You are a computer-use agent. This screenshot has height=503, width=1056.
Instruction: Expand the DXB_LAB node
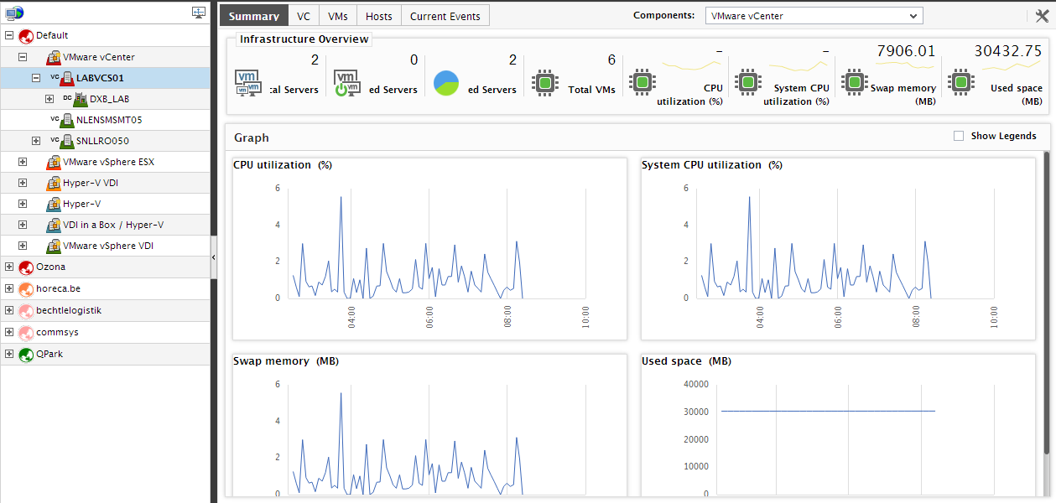(49, 100)
